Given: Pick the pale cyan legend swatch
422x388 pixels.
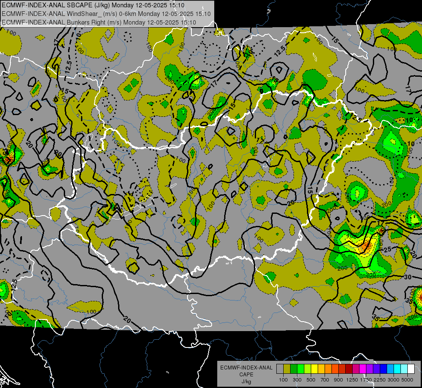Looking at the screenshot, I should point(404,369).
